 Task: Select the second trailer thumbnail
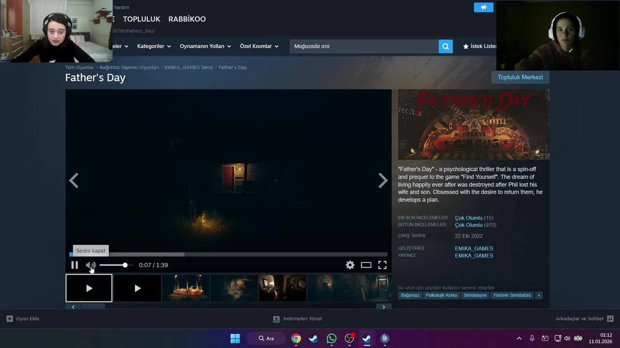(138, 288)
